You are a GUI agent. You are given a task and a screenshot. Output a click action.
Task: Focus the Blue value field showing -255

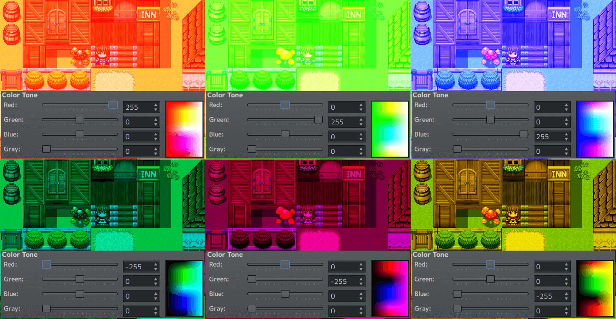point(552,296)
